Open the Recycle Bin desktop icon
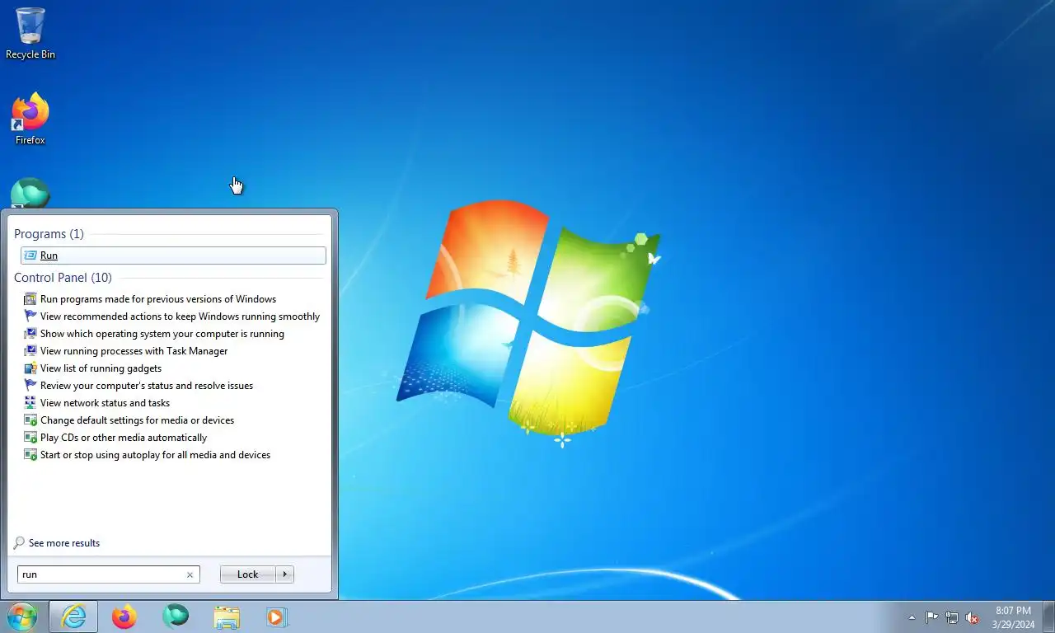 (x=30, y=34)
